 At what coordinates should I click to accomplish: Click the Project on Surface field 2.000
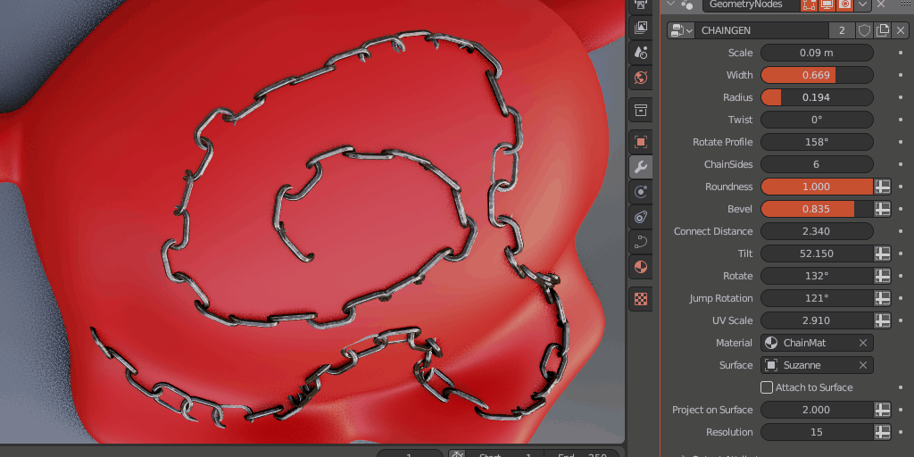tap(817, 410)
